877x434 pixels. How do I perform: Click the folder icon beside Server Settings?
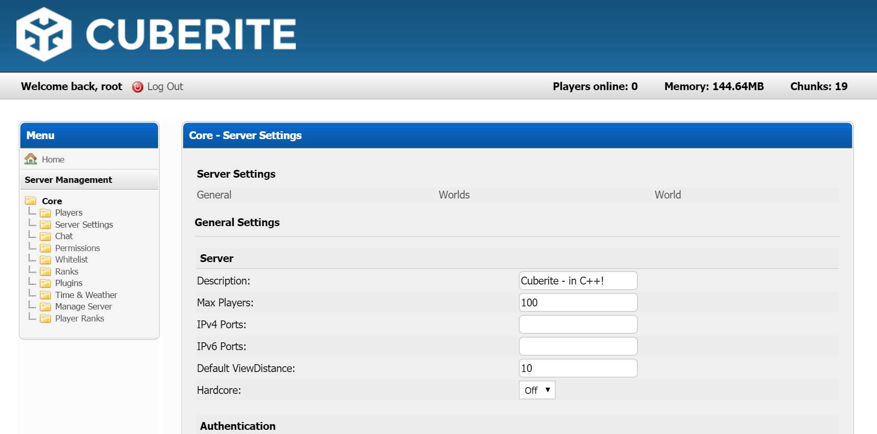click(45, 225)
